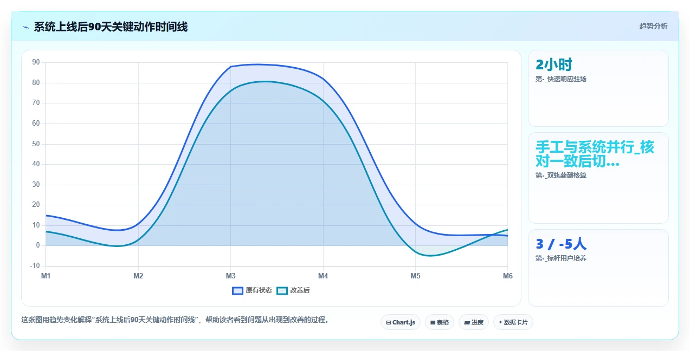
Task: Open the 2小时 quick response card
Action: (598, 88)
